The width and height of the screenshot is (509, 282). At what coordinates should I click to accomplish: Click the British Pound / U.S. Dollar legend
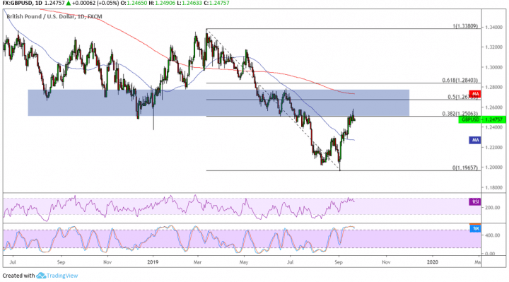[x=40, y=16]
